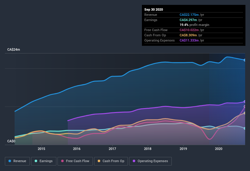Select the 2018 x-axis label
The width and height of the screenshot is (250, 171).
pyautogui.click(x=148, y=149)
